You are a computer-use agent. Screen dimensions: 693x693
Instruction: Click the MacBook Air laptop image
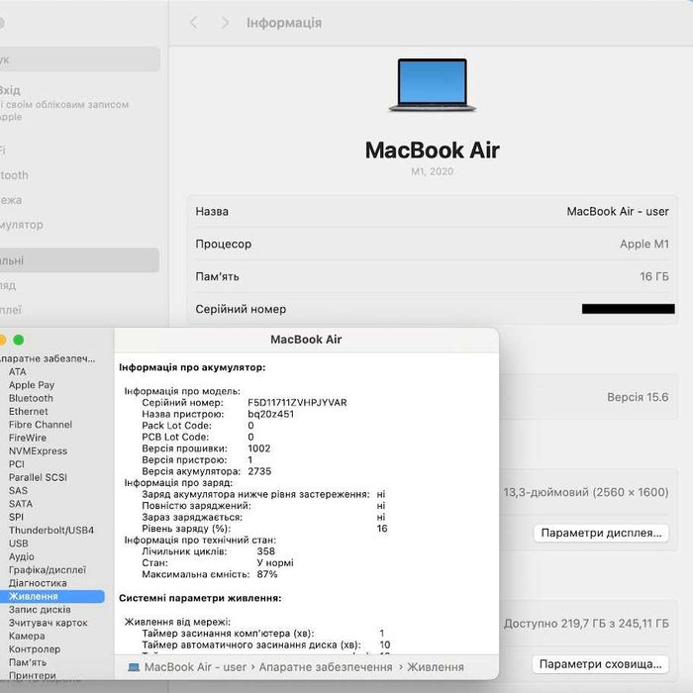click(433, 85)
